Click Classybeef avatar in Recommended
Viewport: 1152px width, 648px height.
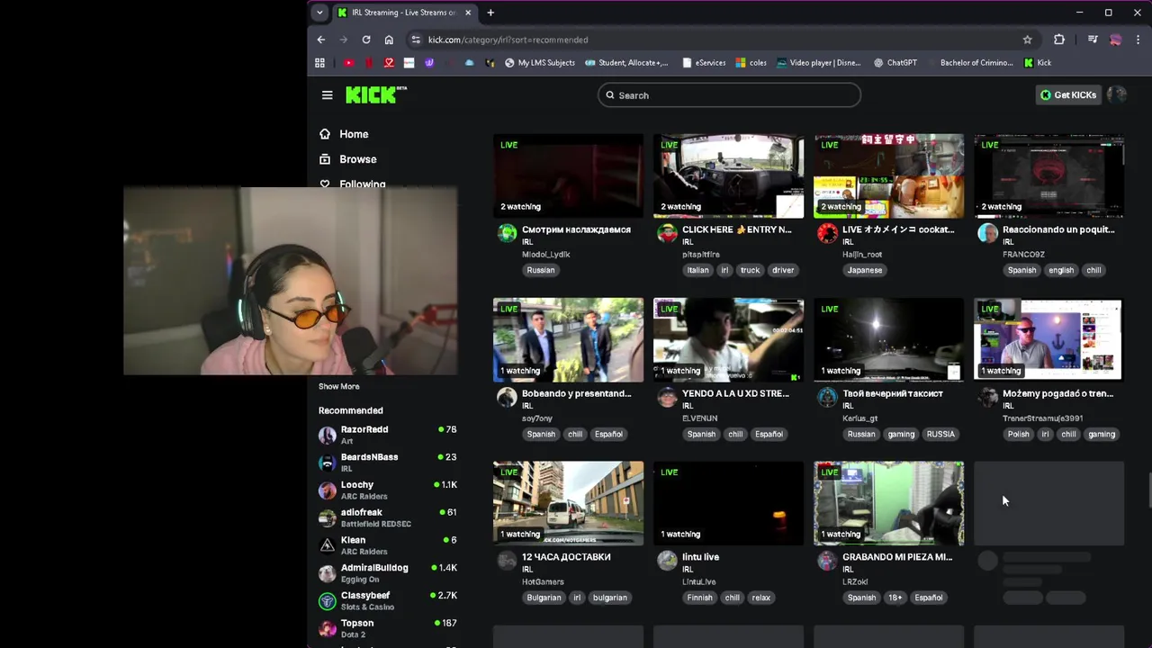pyautogui.click(x=328, y=600)
